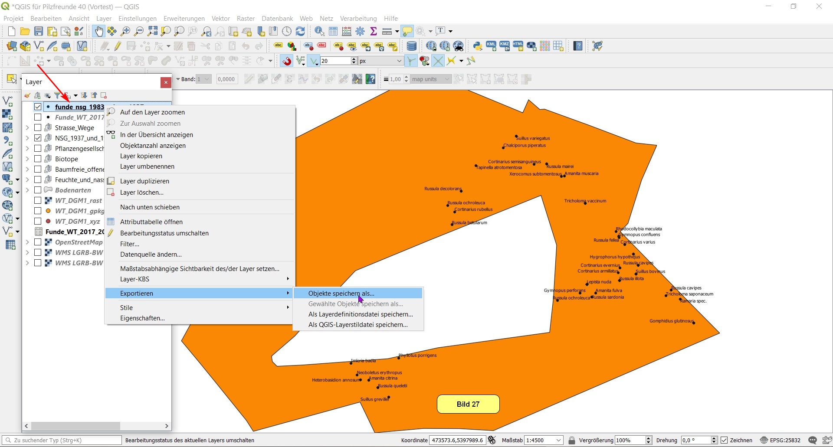The image size is (833, 447).
Task: Click the Zoom In magnifier tool
Action: (x=125, y=31)
